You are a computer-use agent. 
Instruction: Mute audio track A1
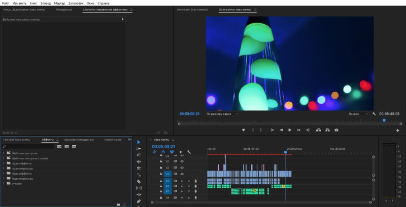tap(182, 181)
